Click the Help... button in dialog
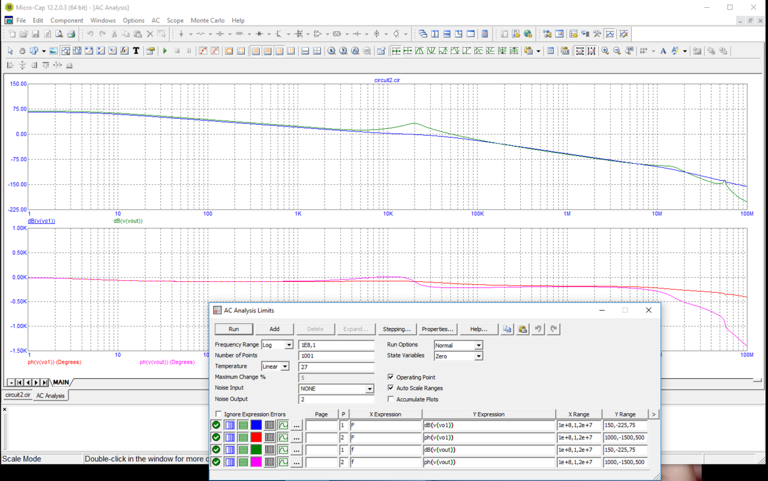 click(x=479, y=329)
